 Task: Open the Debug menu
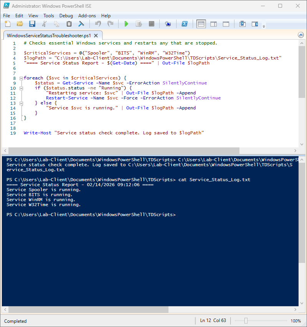pyautogui.click(x=66, y=16)
